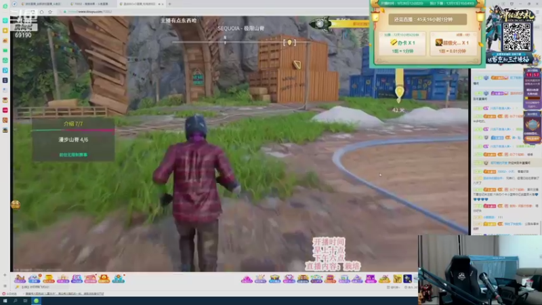Image resolution: width=542 pixels, height=305 pixels.
Task: Click the 前往无限制赛事 quest link
Action: (x=73, y=155)
